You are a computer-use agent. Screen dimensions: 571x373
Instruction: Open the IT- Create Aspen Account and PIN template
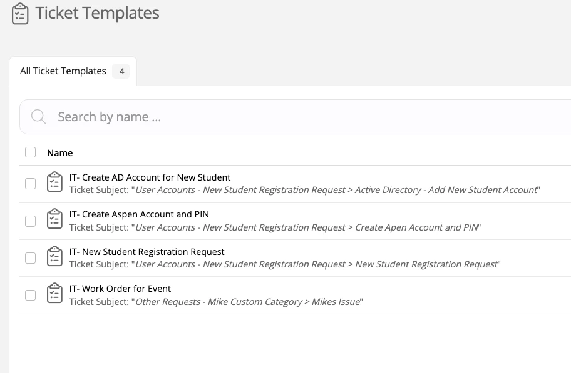coord(139,214)
